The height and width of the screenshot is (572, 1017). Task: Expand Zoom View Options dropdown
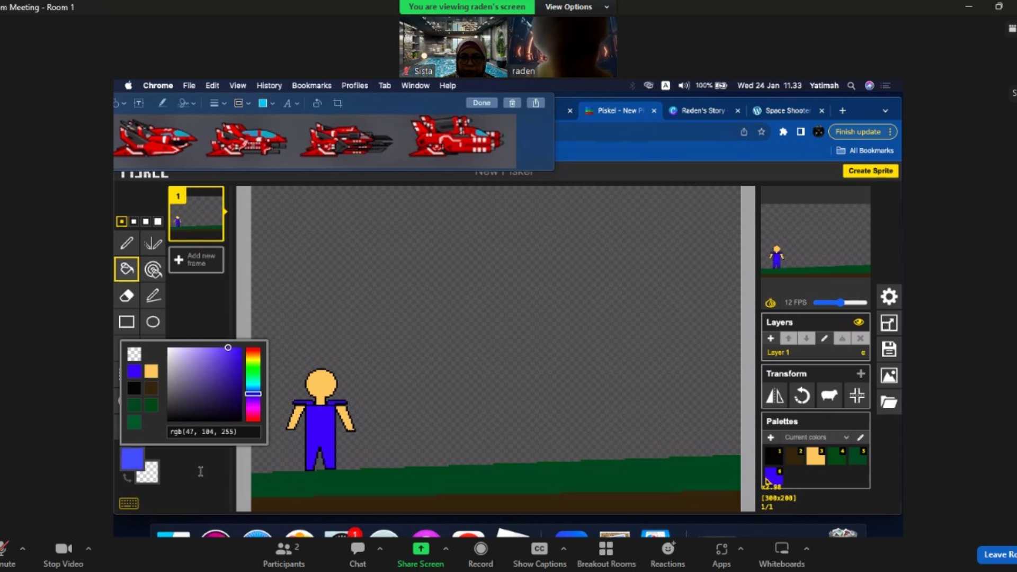coord(576,7)
